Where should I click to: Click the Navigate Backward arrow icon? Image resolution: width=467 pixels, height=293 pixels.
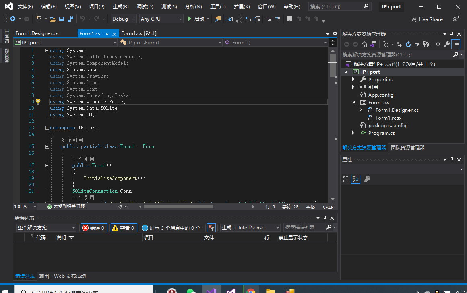tap(13, 19)
